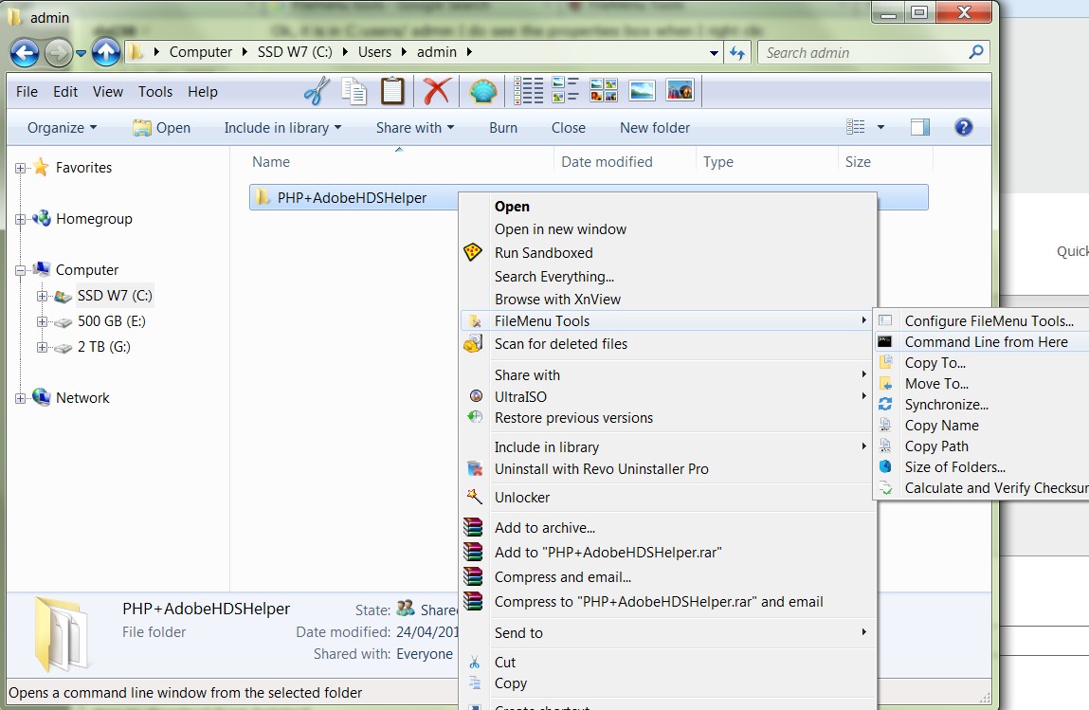Click the UltraISO disc icon
This screenshot has height=710, width=1089.
(x=476, y=396)
